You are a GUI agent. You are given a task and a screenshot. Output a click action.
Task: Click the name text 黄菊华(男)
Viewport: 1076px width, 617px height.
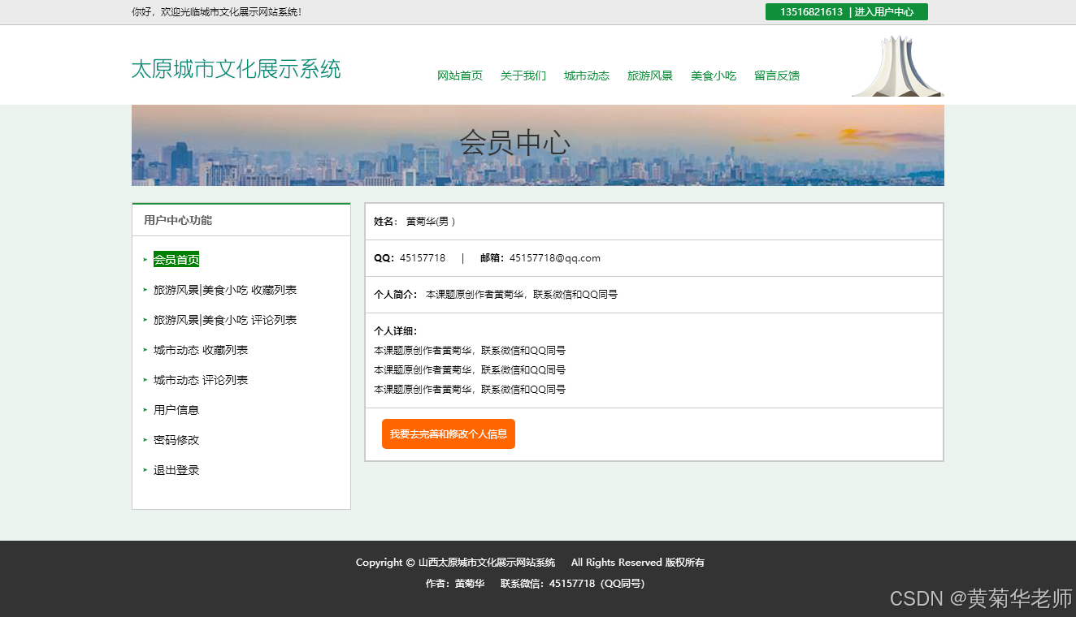click(x=431, y=222)
